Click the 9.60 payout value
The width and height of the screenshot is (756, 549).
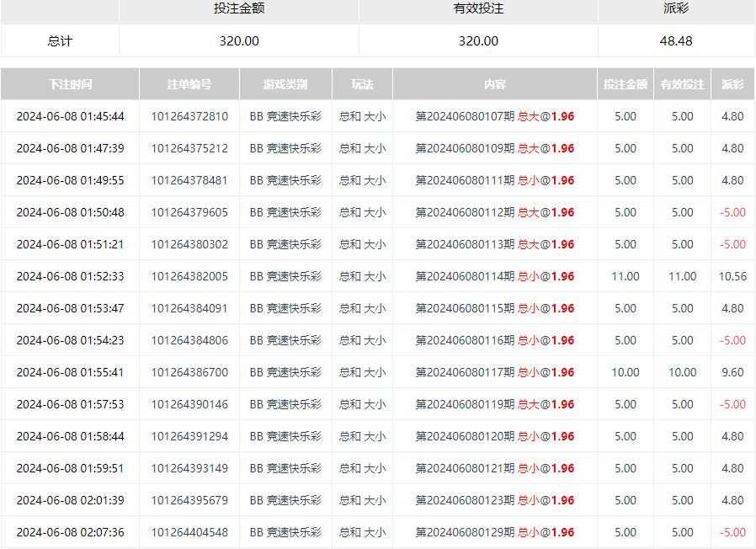pyautogui.click(x=732, y=372)
